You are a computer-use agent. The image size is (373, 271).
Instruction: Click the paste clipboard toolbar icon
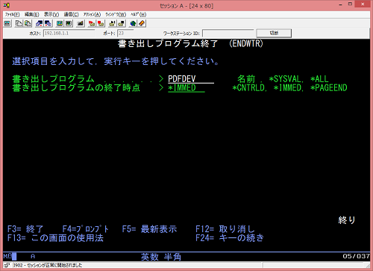point(28,23)
